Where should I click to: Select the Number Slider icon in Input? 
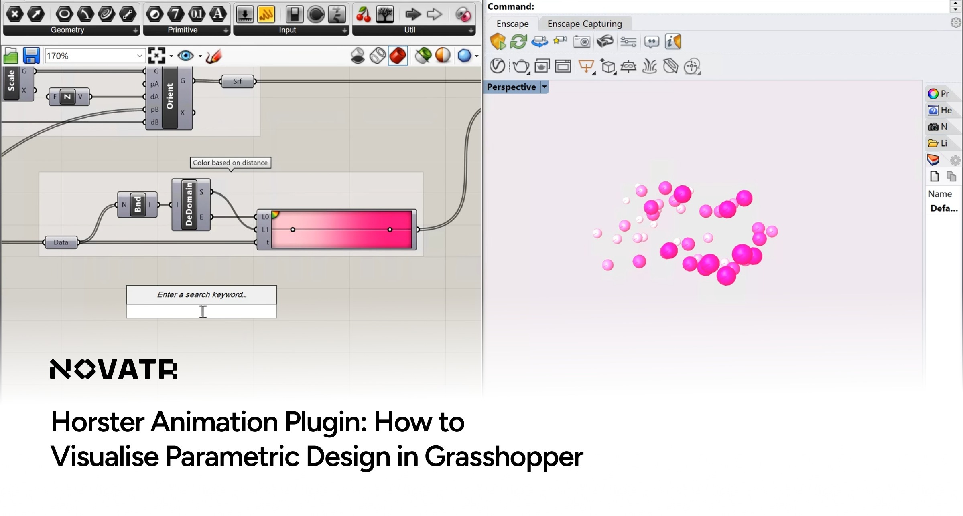[x=245, y=14]
